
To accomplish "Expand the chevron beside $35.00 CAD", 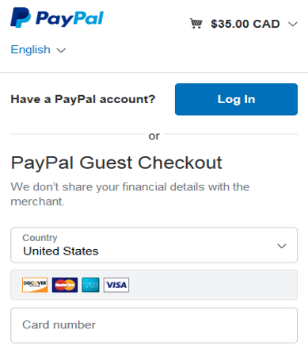I will pos(293,25).
